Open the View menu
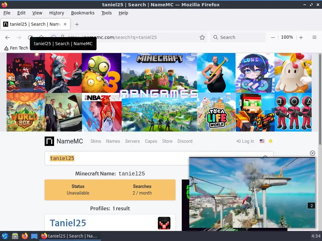Viewport: 322px width, 241px height. point(37,13)
